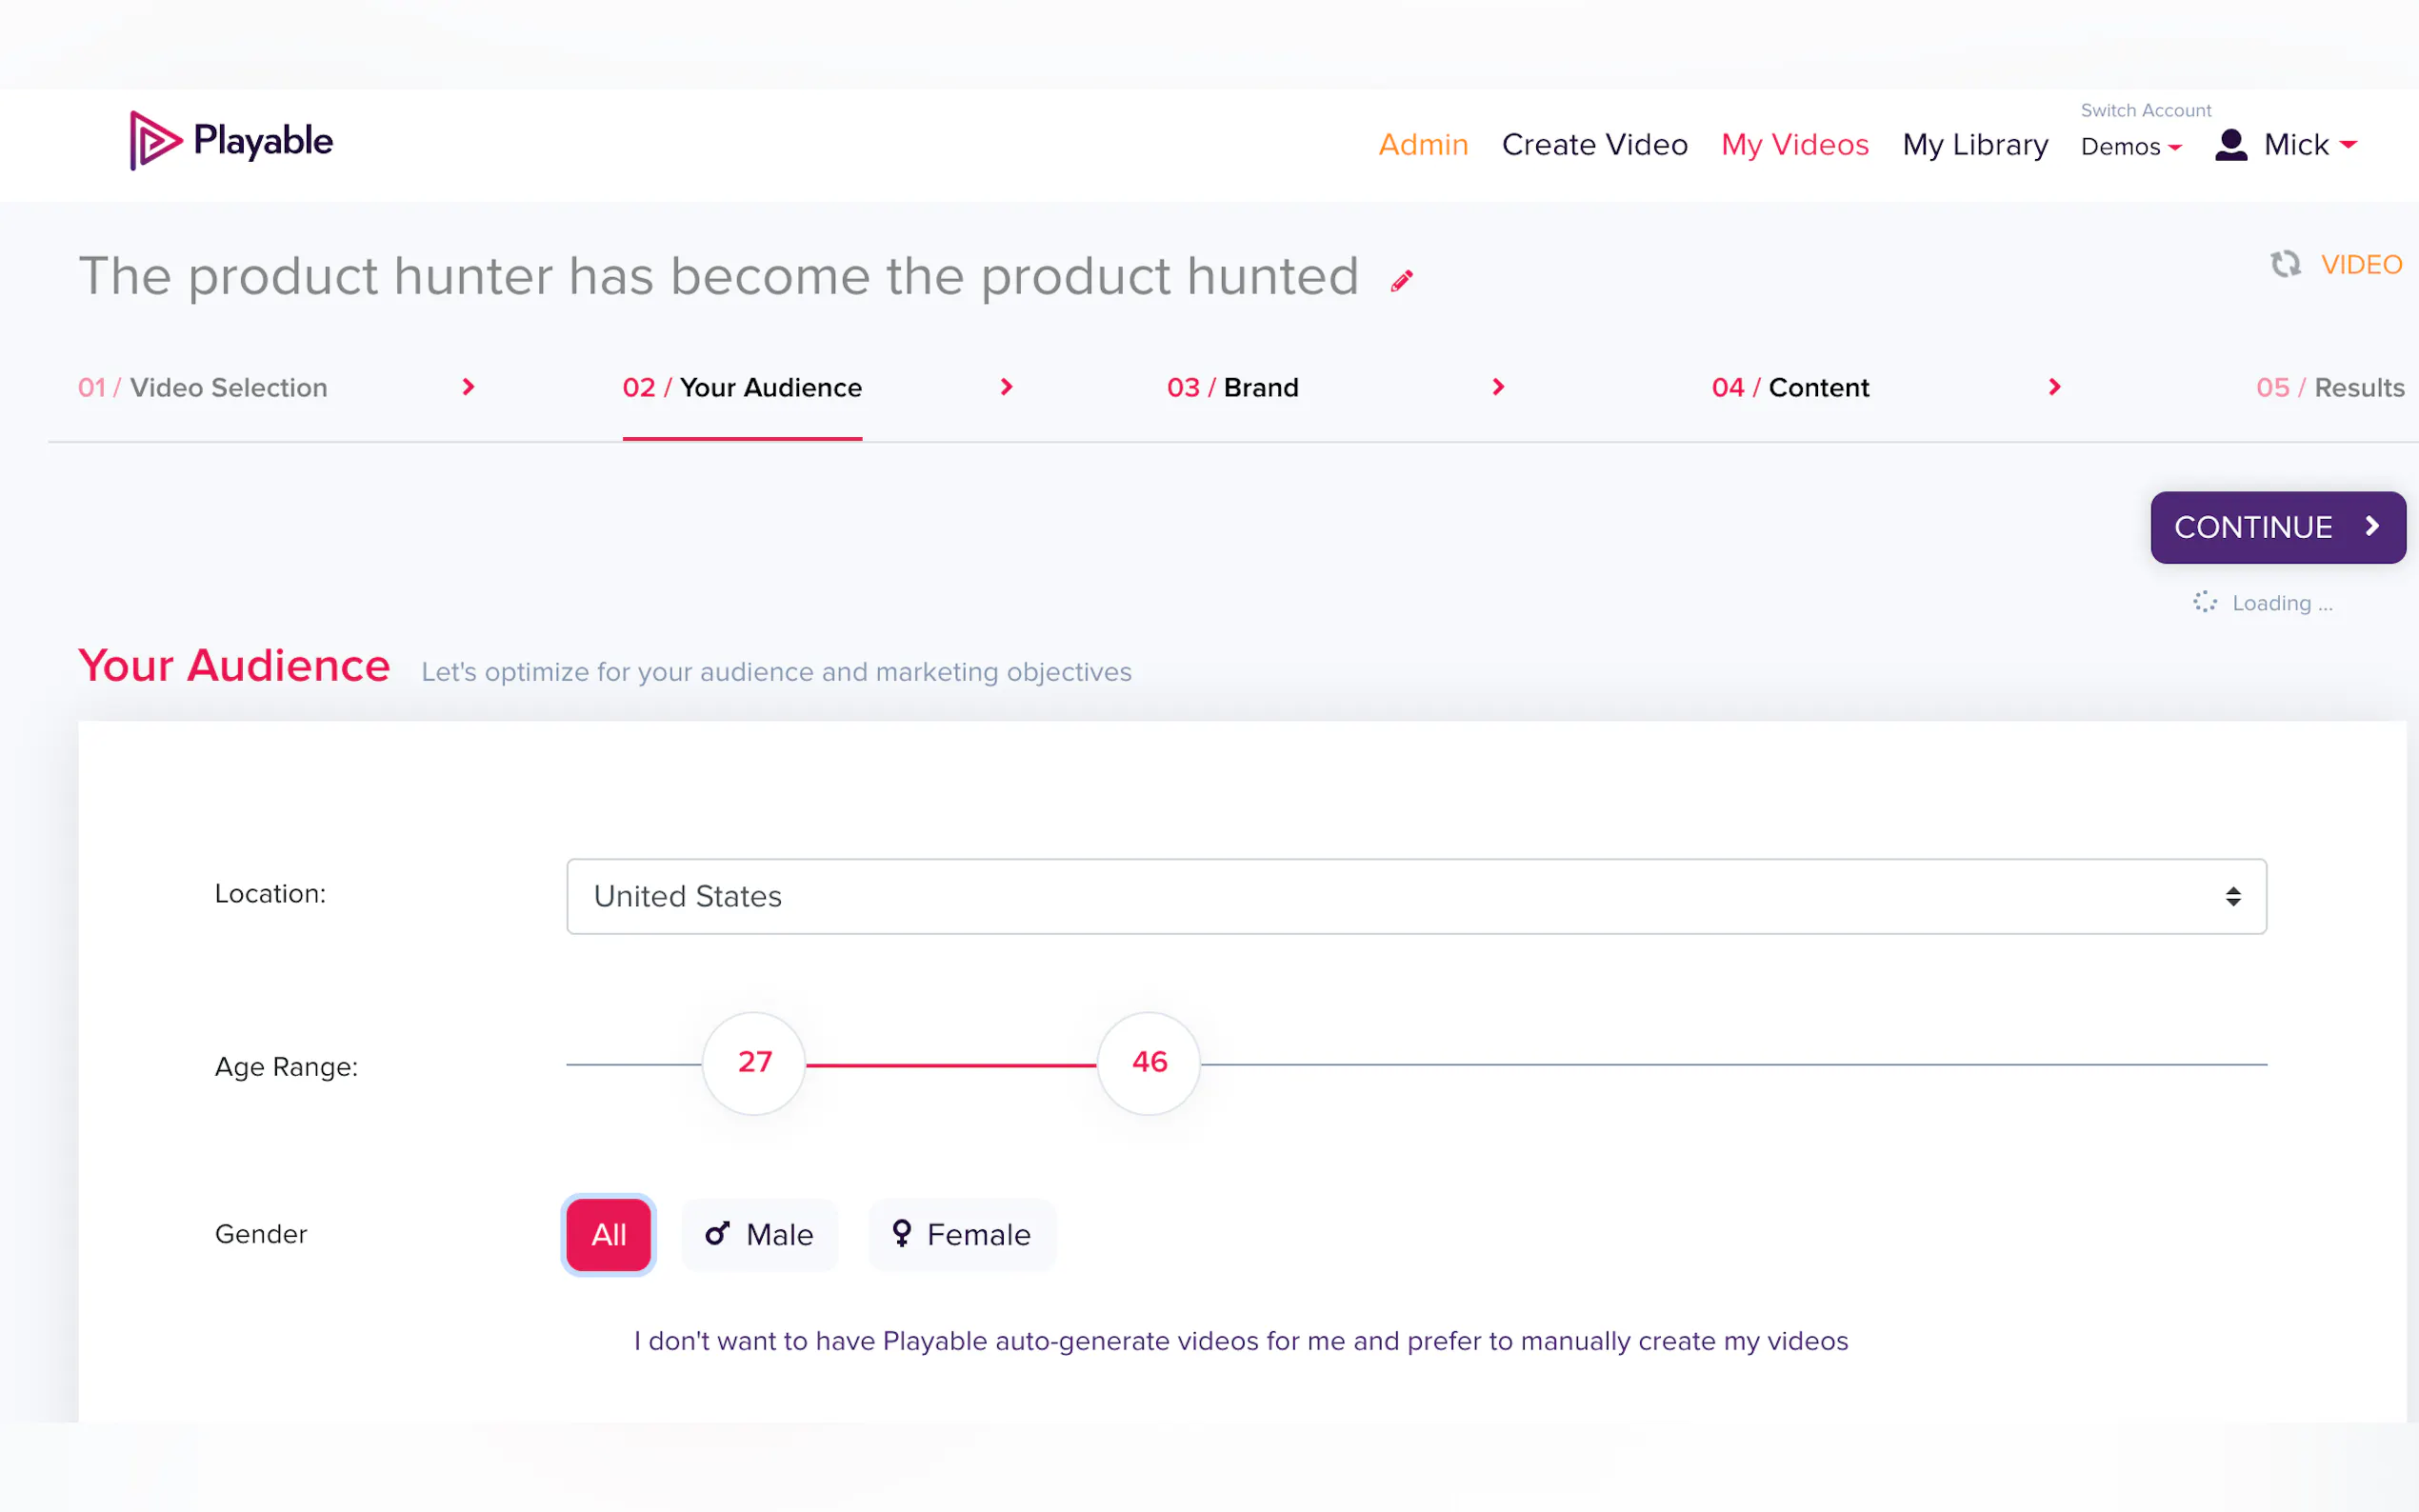
Task: Select the Female gender option
Action: (x=961, y=1234)
